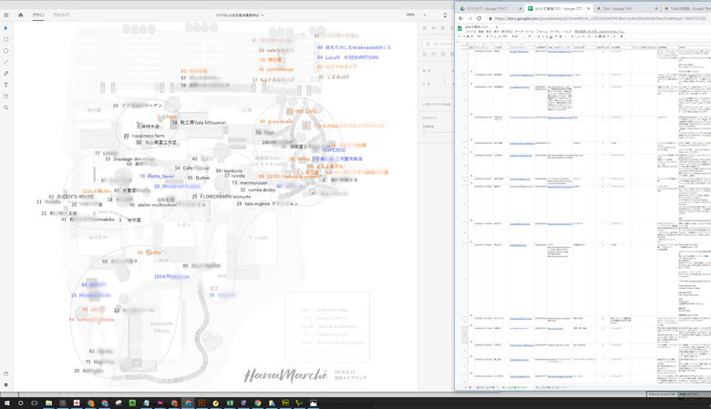Screen dimensions: 711x409
Task: Select the second sheet tab at bottom of Sheets
Action: (x=516, y=388)
